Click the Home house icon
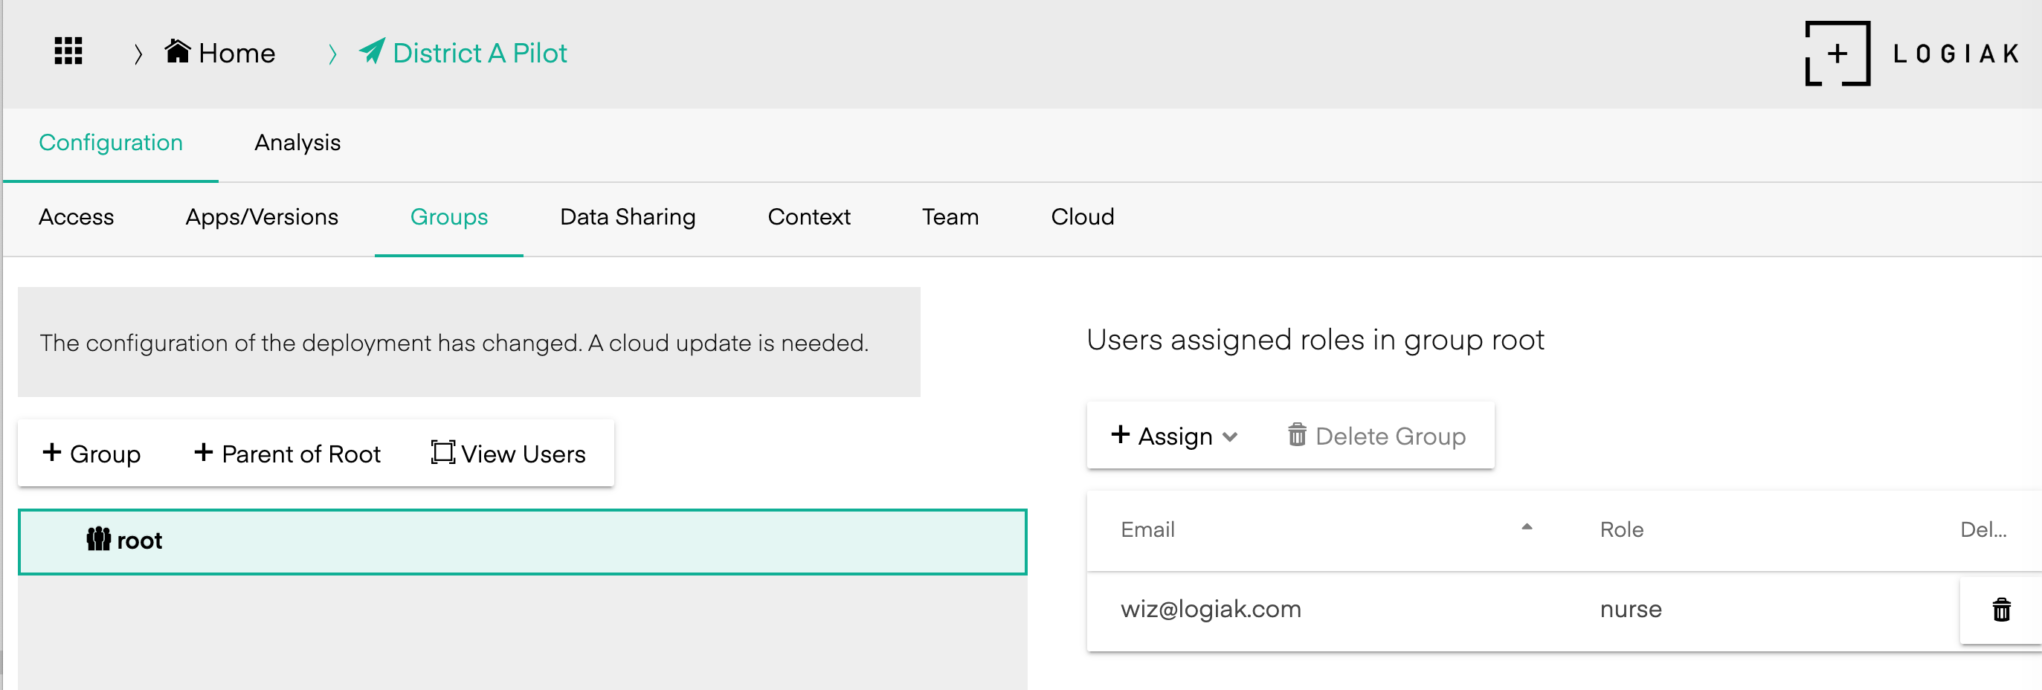The width and height of the screenshot is (2042, 690). click(178, 51)
